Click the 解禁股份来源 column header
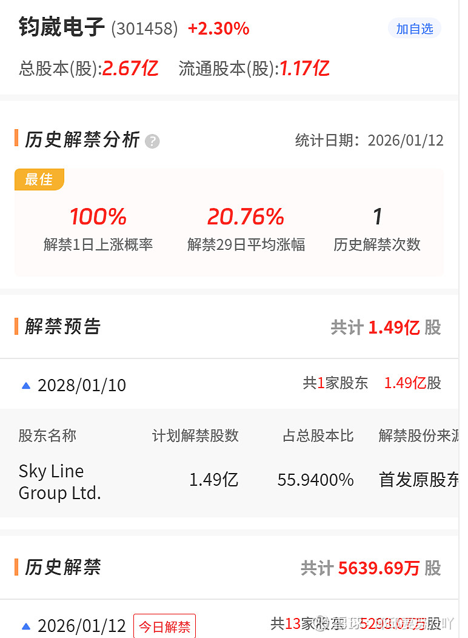Viewport: 468px width, 638px height. pyautogui.click(x=418, y=435)
